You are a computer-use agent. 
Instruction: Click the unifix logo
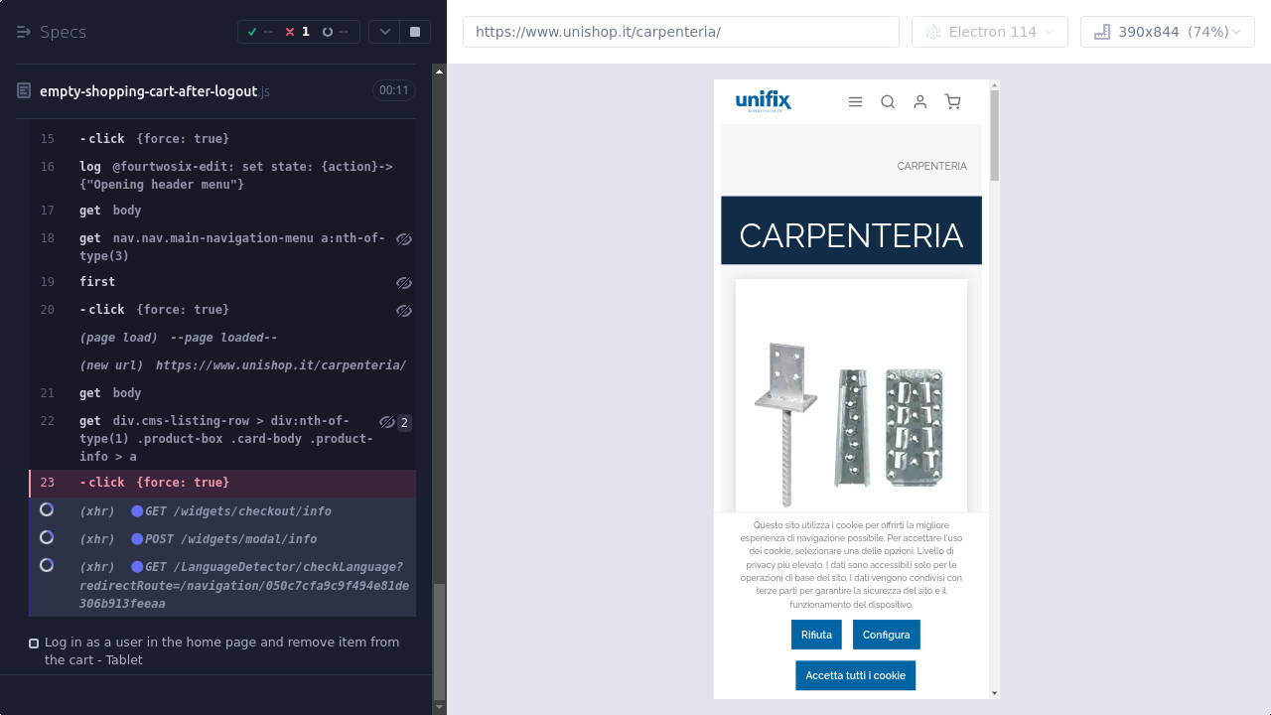click(763, 100)
